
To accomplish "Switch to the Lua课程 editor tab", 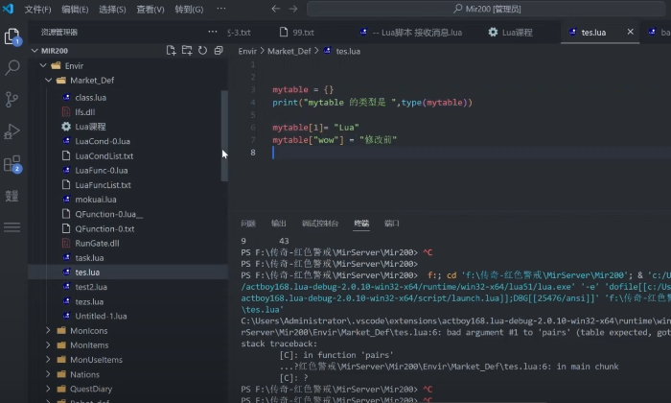I will (517, 32).
